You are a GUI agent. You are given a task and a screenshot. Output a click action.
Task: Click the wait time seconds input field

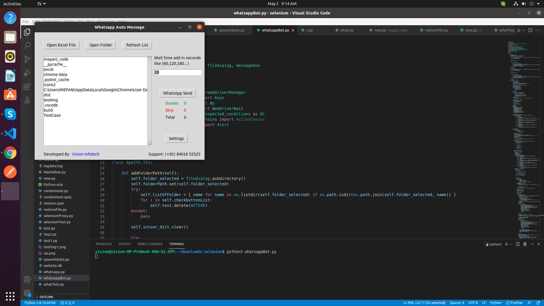point(177,72)
